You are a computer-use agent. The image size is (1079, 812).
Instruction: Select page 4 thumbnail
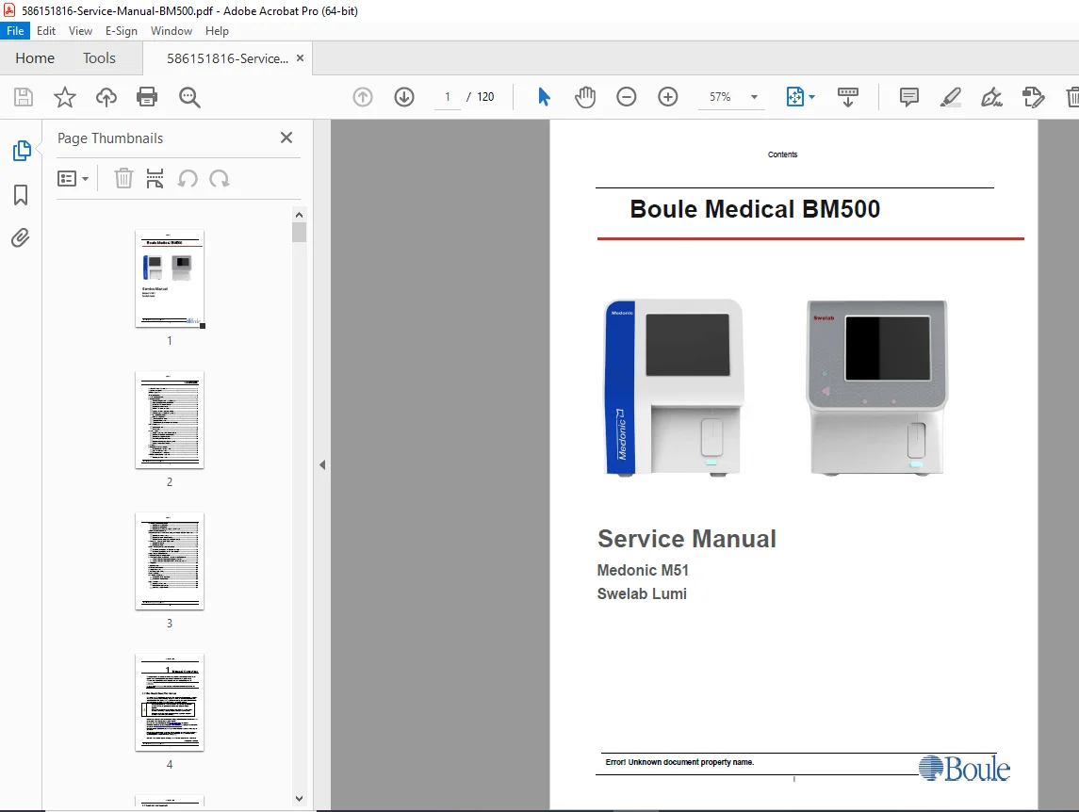pos(170,702)
